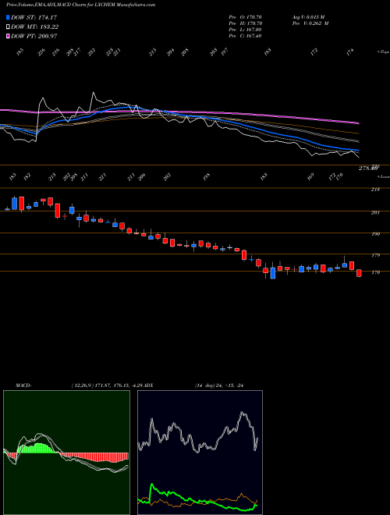This screenshot has height=515, width=390.
Task: Click the 201 price axis label
Action: tap(376, 212)
